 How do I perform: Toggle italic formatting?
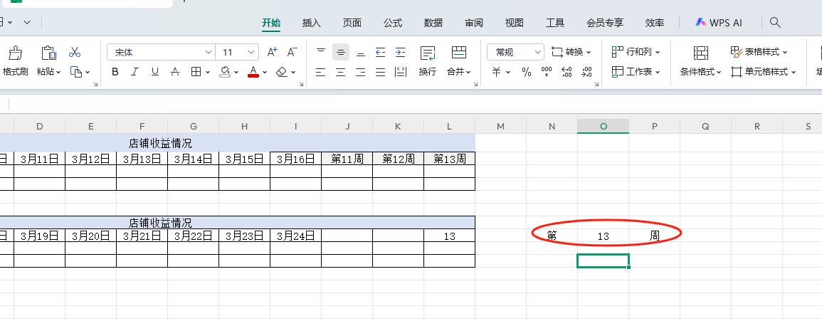pos(135,72)
